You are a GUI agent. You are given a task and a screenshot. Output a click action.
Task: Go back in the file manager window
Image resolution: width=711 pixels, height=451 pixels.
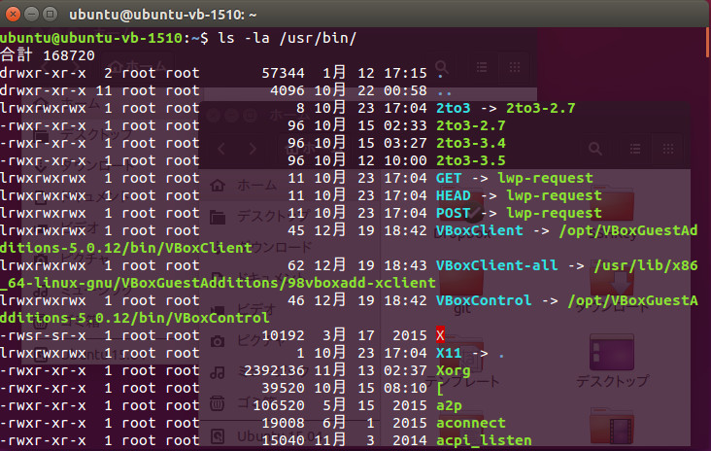coord(221,149)
